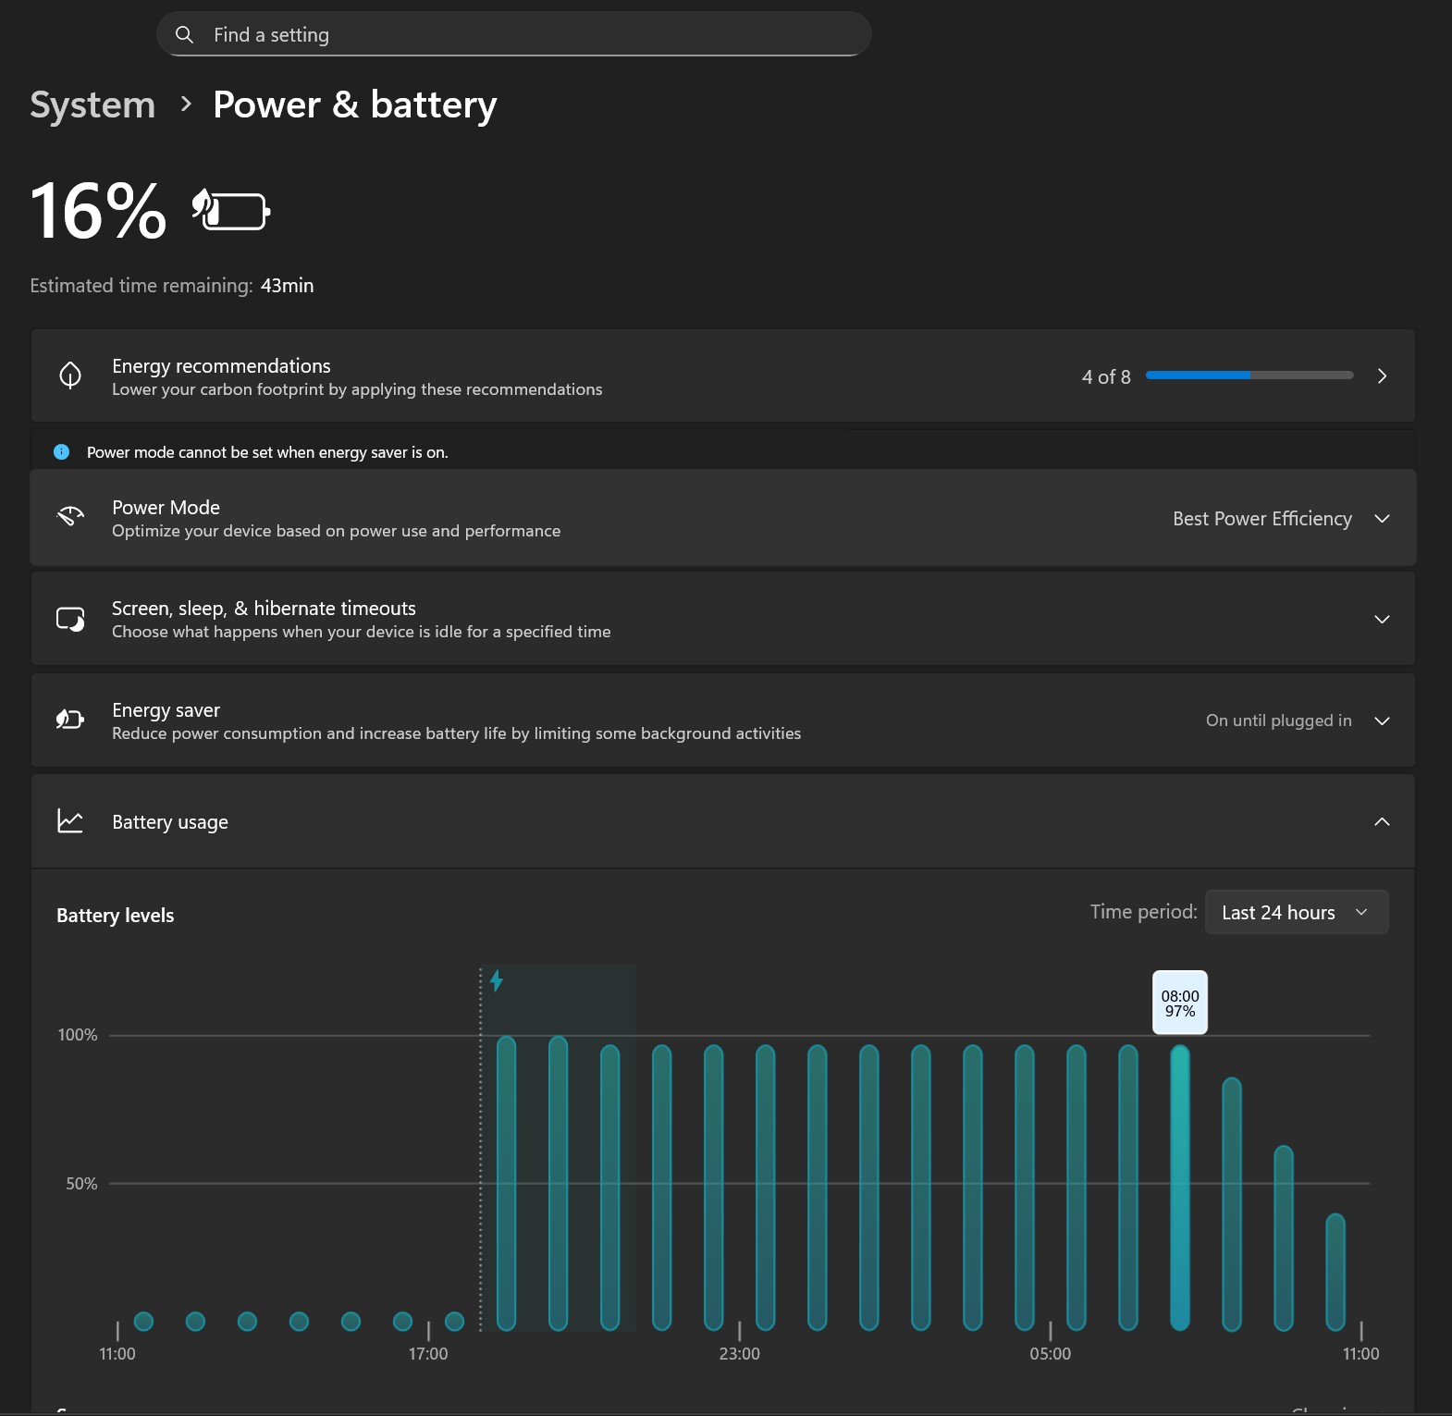The width and height of the screenshot is (1452, 1416).
Task: Navigate back to System breadcrumb
Action: click(92, 105)
